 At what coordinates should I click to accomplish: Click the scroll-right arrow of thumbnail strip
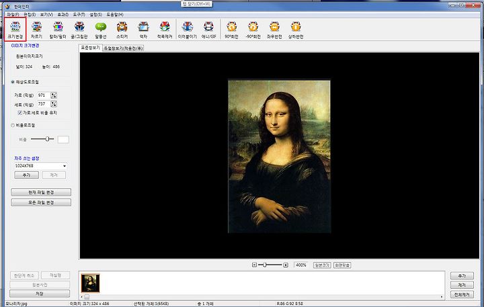pos(442,297)
